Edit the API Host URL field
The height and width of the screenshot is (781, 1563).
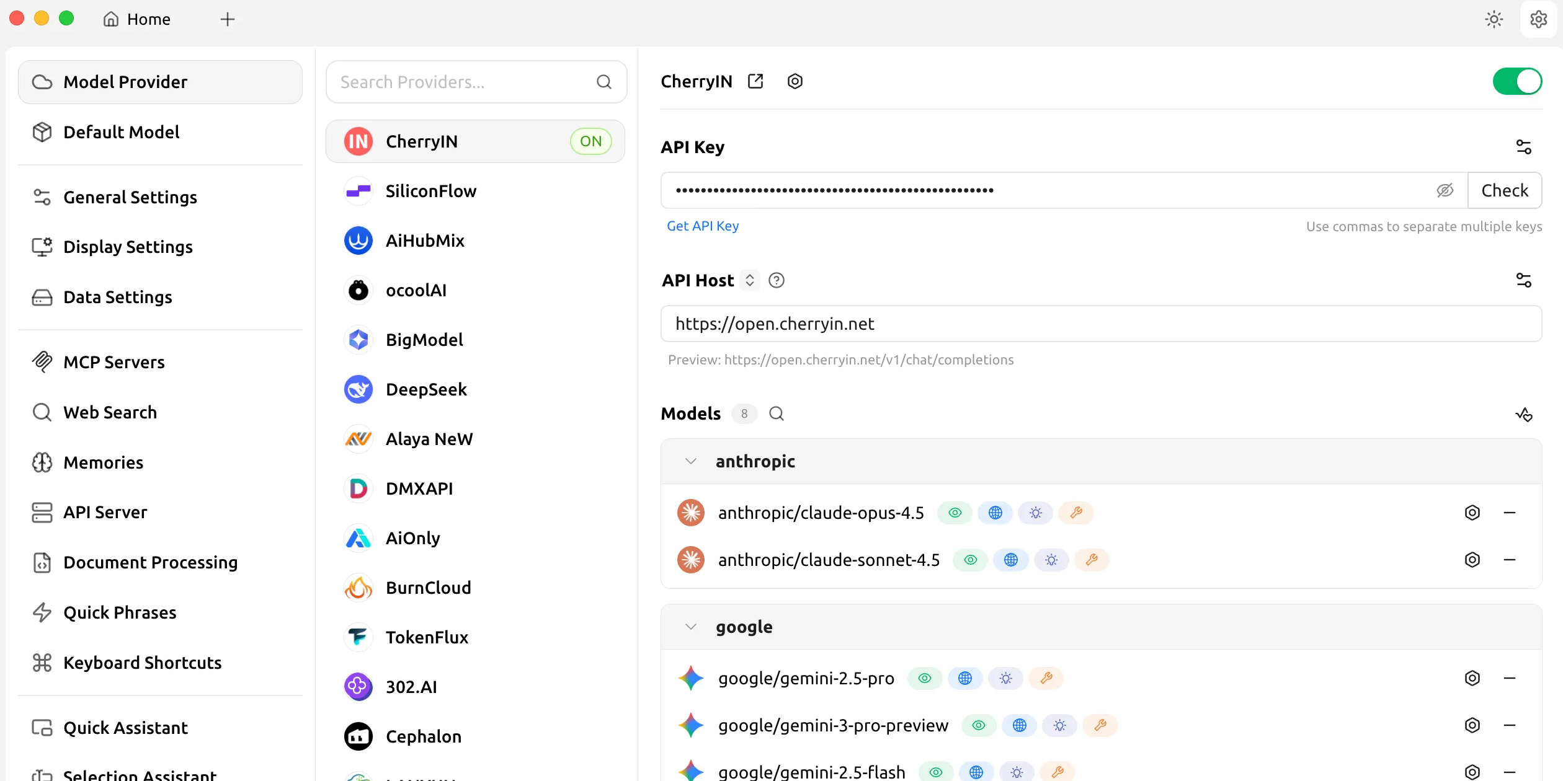point(1102,324)
